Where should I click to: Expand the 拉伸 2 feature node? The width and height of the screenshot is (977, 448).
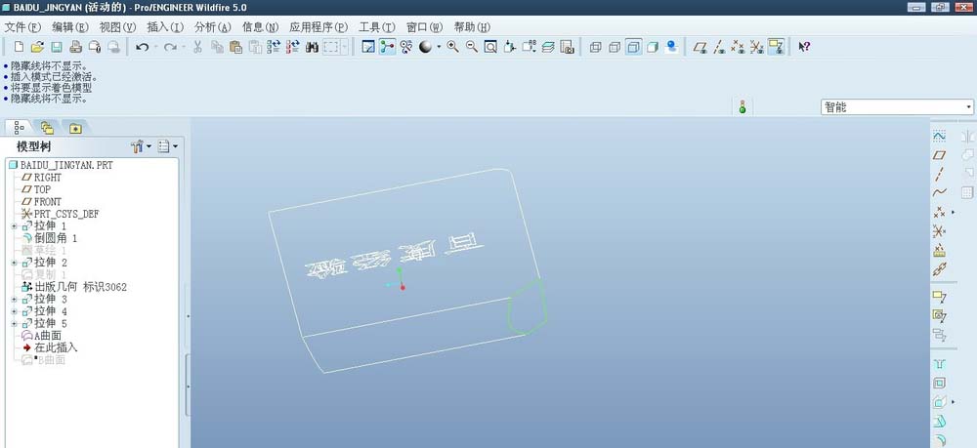click(15, 264)
